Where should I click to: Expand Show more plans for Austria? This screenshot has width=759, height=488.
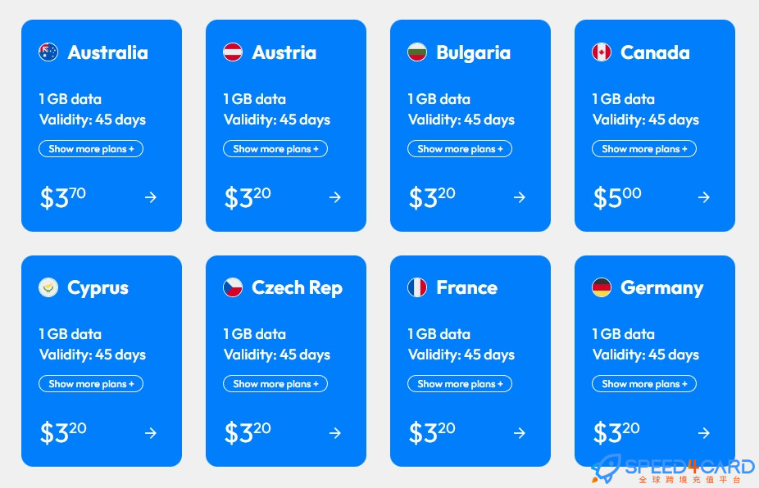tap(275, 149)
